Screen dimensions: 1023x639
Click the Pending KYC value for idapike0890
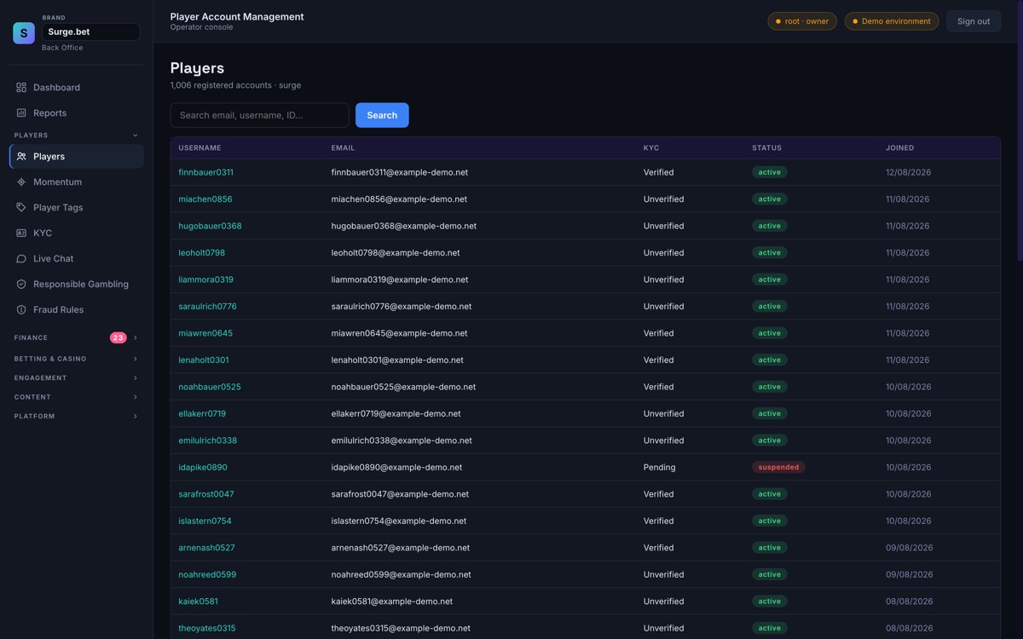[659, 468]
